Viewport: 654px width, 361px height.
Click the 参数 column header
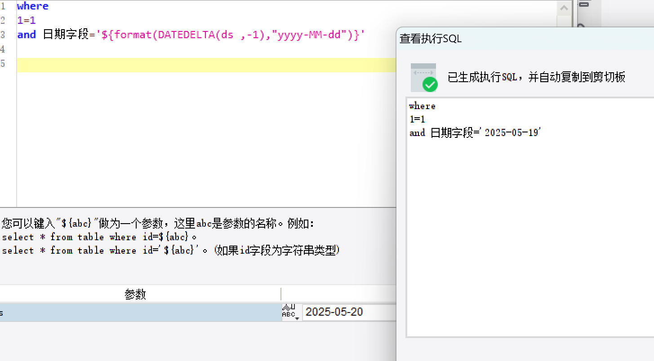(x=135, y=295)
